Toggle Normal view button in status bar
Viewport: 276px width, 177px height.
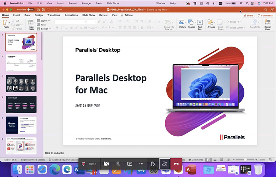tap(208, 160)
